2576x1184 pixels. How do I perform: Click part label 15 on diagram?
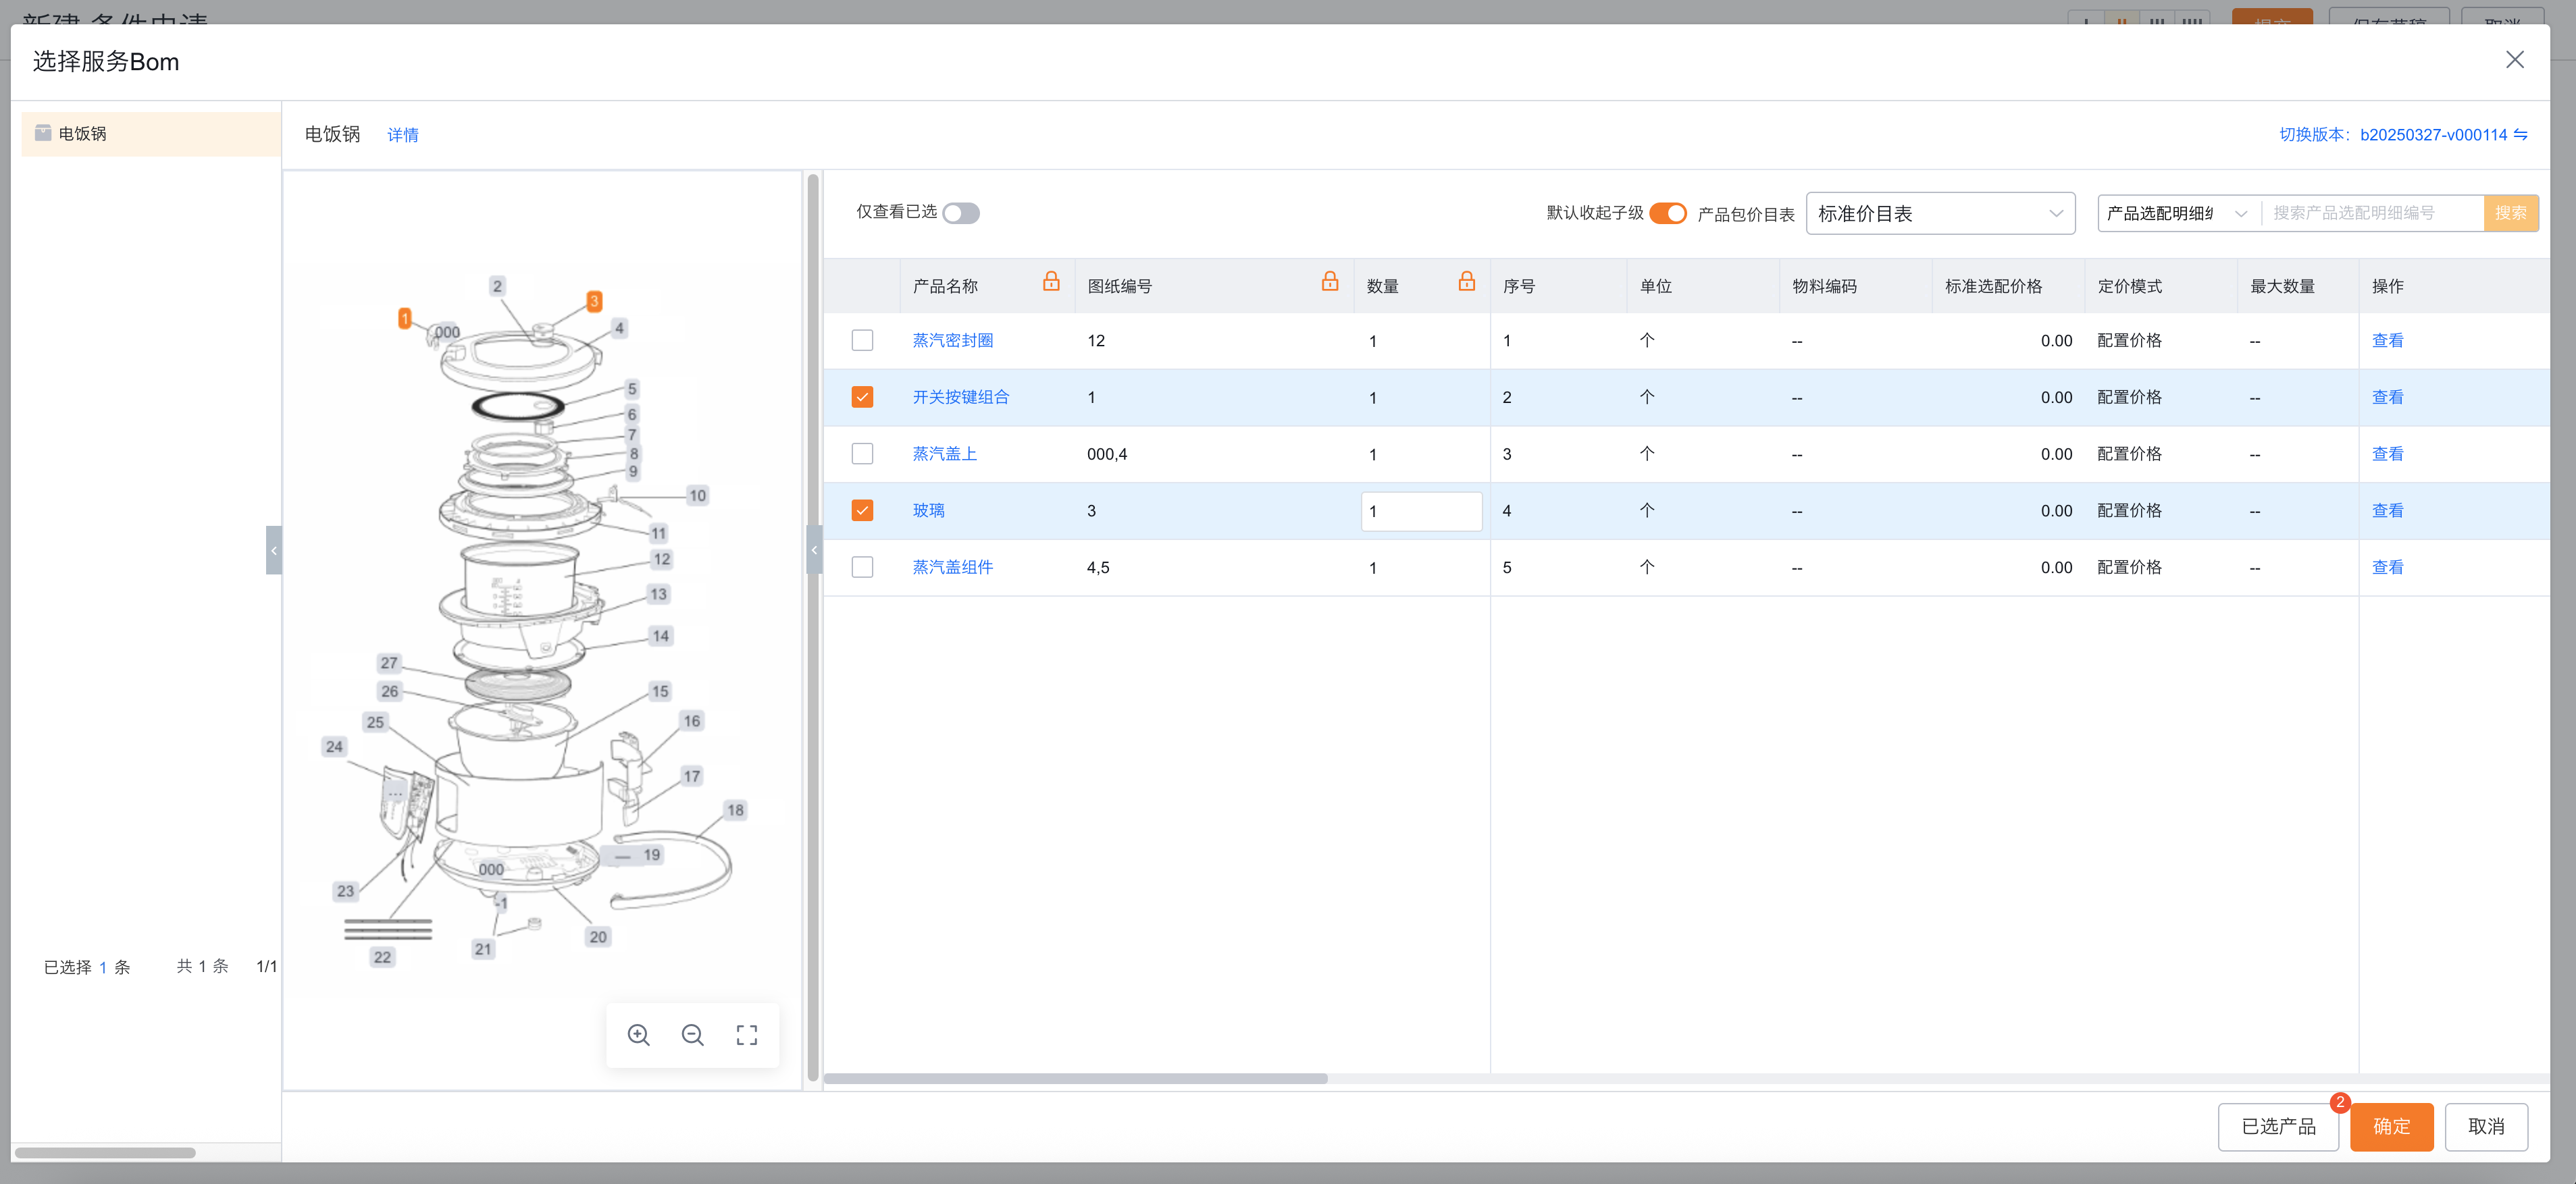click(660, 691)
